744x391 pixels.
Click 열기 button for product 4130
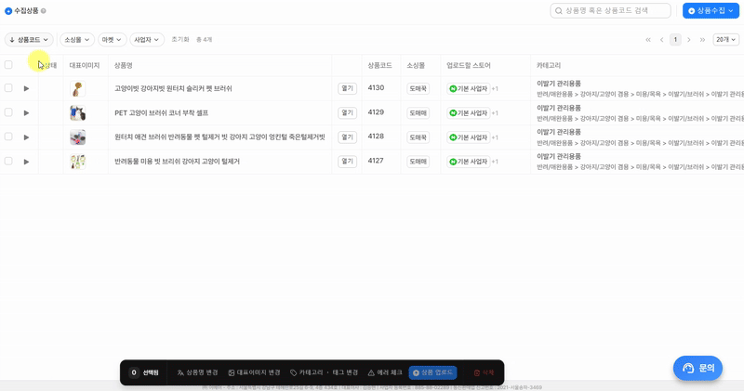(x=347, y=88)
